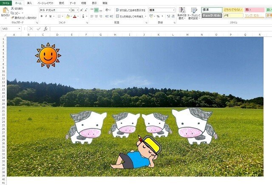Apply the どちらでもない cell style

[233, 10]
